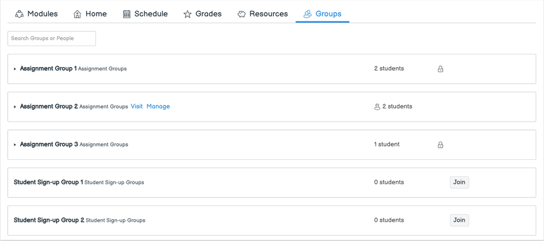Visit Assignment Group 2
The width and height of the screenshot is (544, 241).
pyautogui.click(x=137, y=106)
